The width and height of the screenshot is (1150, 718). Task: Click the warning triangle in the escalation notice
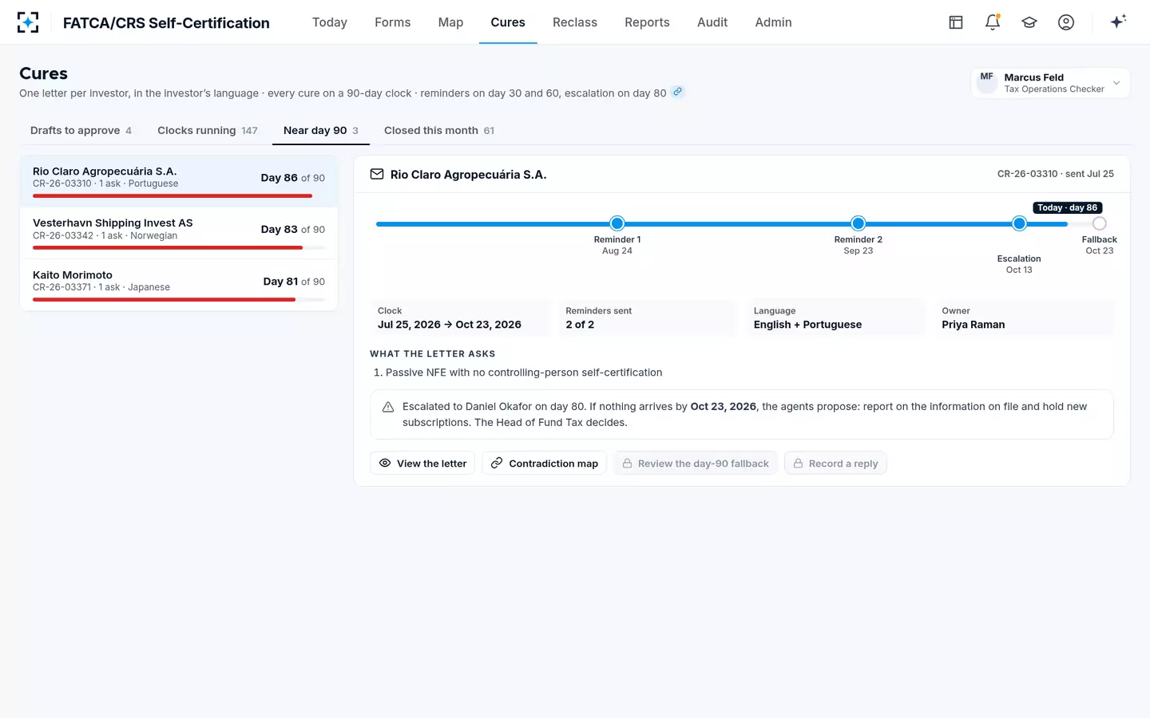[x=388, y=407]
